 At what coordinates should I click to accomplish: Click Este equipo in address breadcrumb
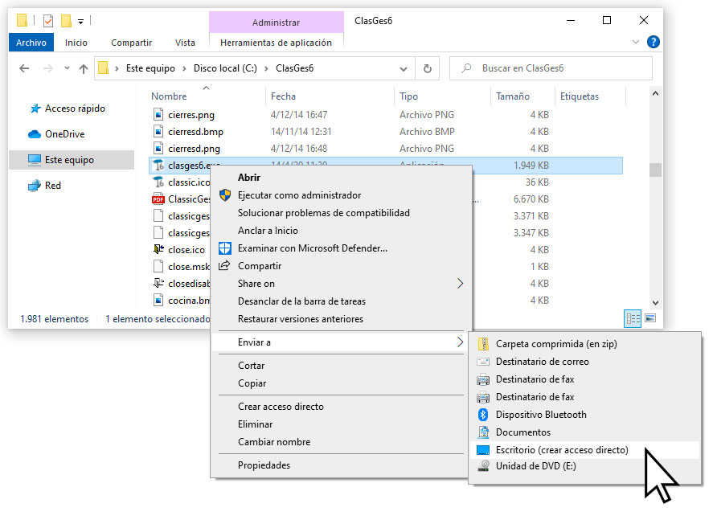click(150, 68)
